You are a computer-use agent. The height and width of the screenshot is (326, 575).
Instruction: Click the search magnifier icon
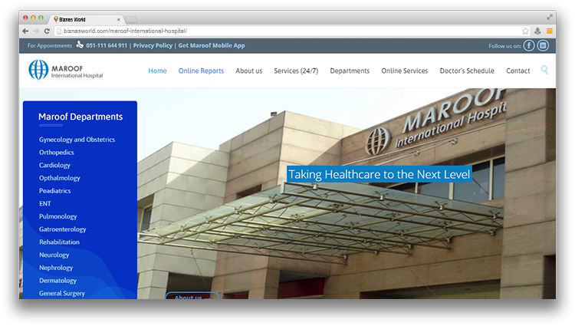coord(544,71)
